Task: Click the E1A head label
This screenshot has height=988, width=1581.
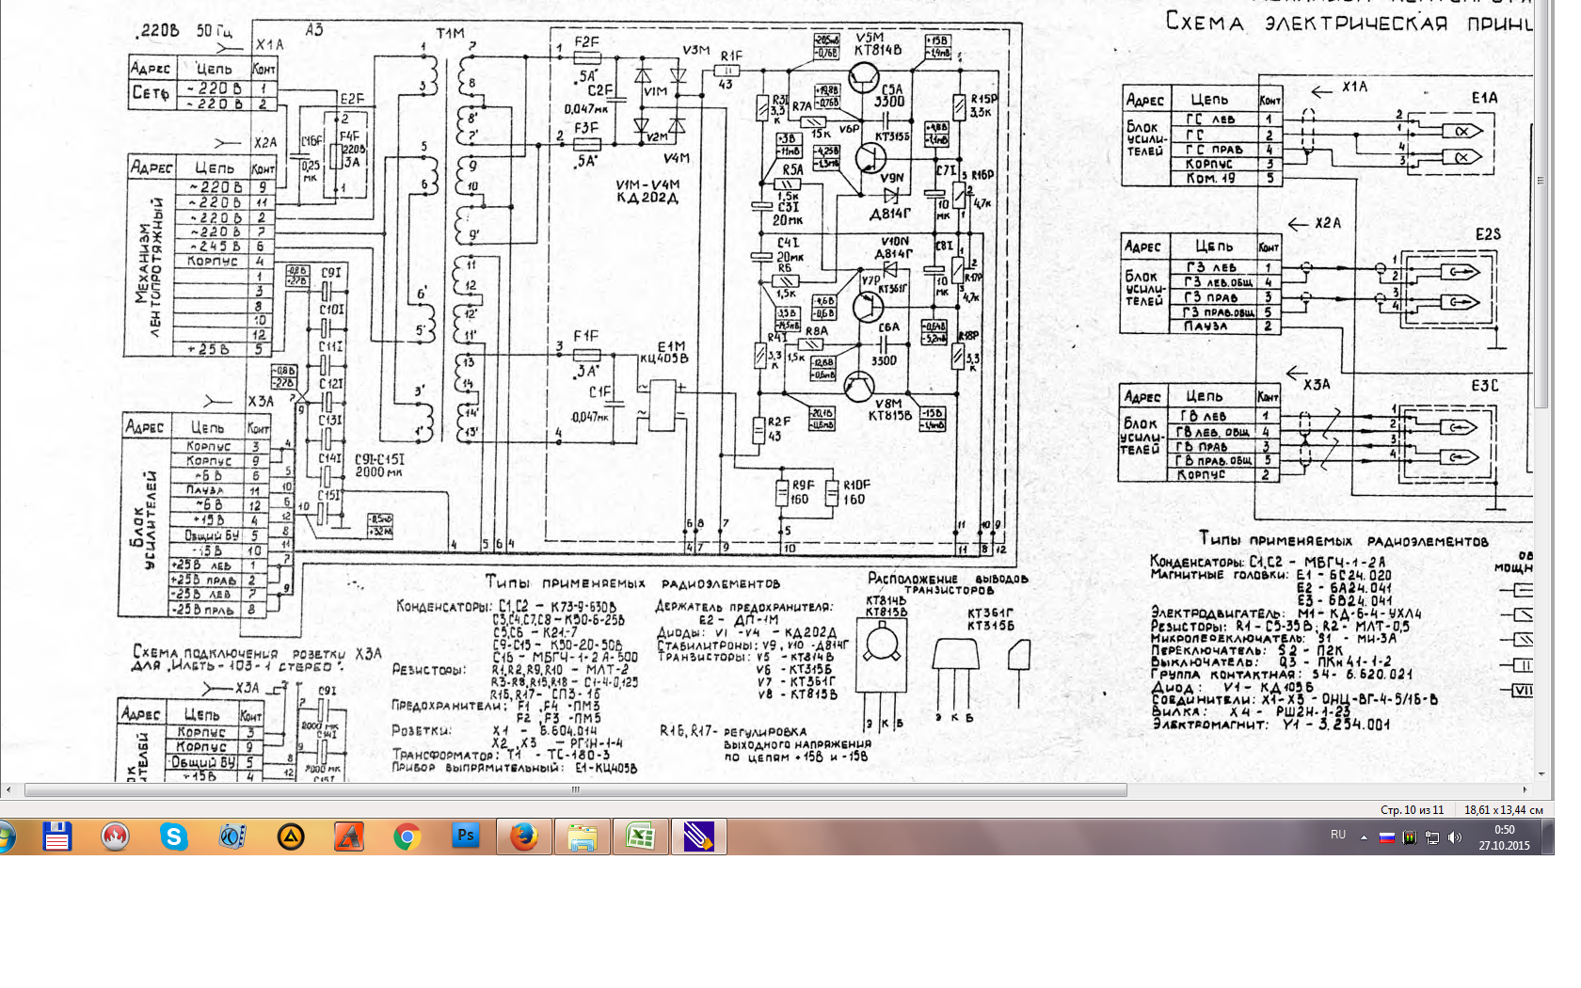Action: point(1484,98)
